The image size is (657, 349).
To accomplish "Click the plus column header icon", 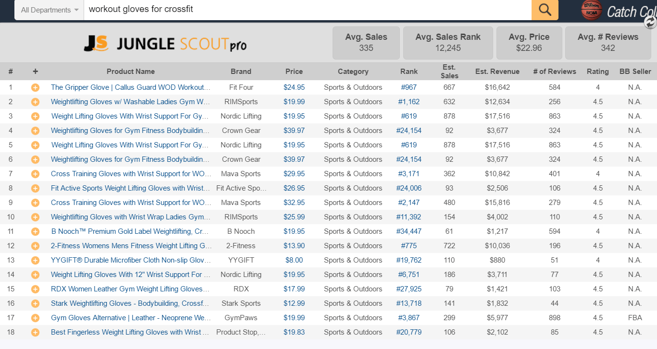I will [35, 72].
